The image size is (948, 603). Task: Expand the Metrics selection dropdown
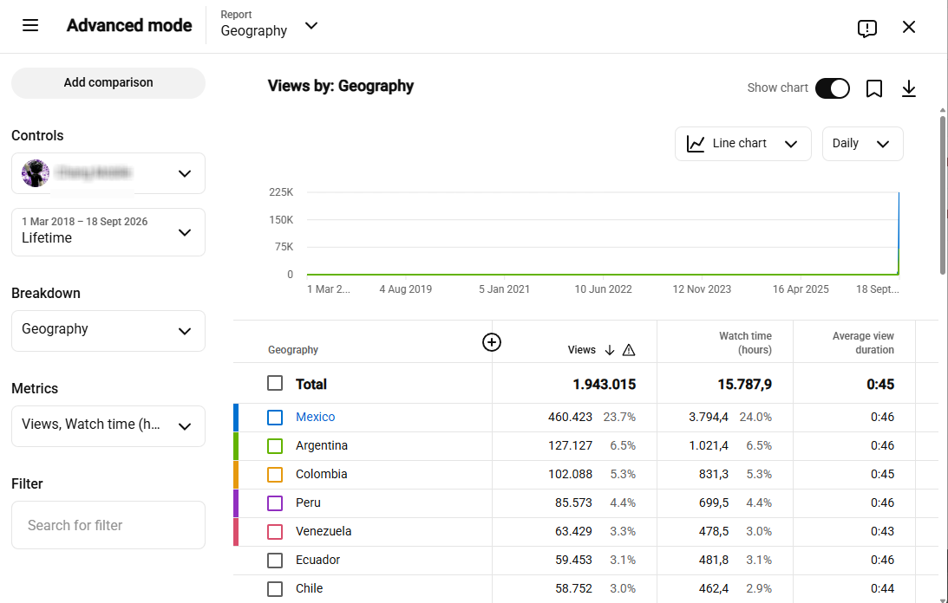point(108,426)
